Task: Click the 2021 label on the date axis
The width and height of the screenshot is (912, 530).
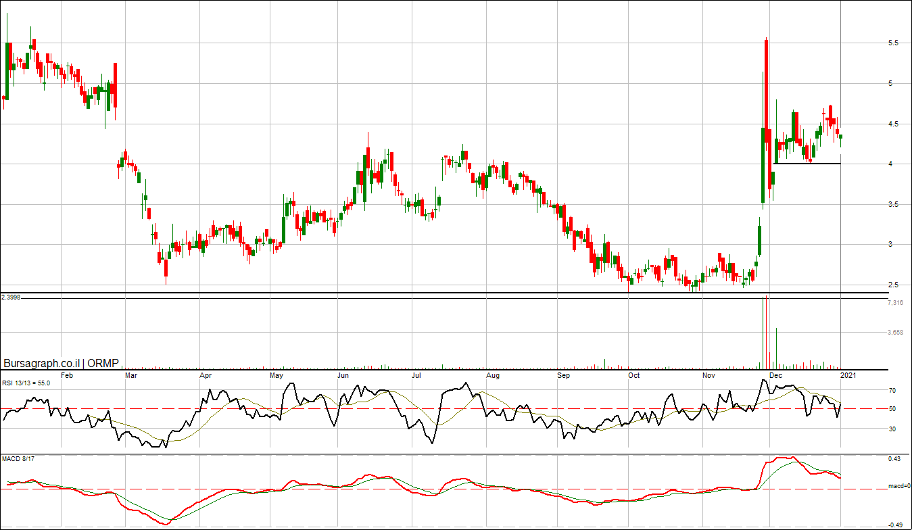Action: point(848,374)
